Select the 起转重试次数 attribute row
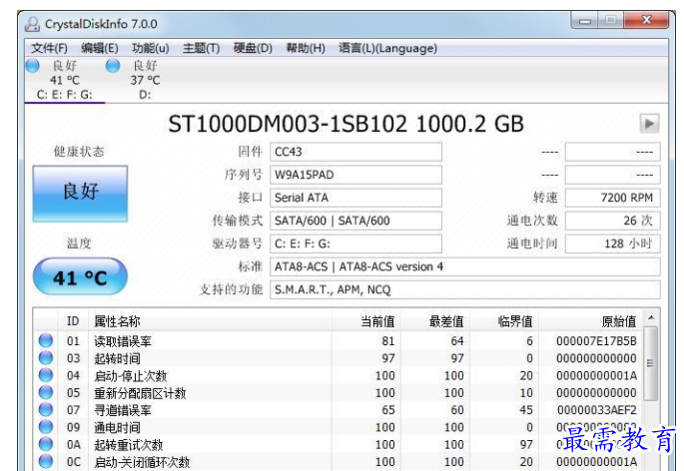The width and height of the screenshot is (684, 471). tap(339, 444)
